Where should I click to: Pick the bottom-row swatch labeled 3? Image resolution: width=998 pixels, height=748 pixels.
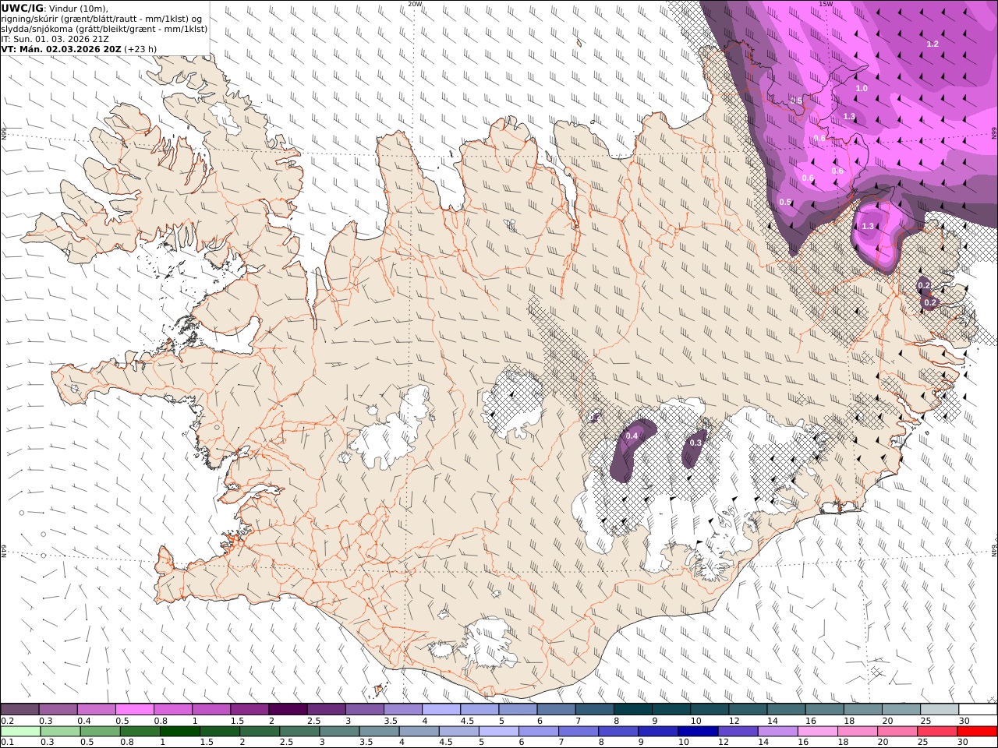(x=338, y=732)
